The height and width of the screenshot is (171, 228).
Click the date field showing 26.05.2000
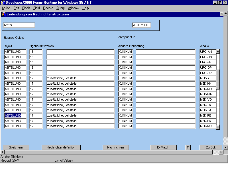(141, 25)
